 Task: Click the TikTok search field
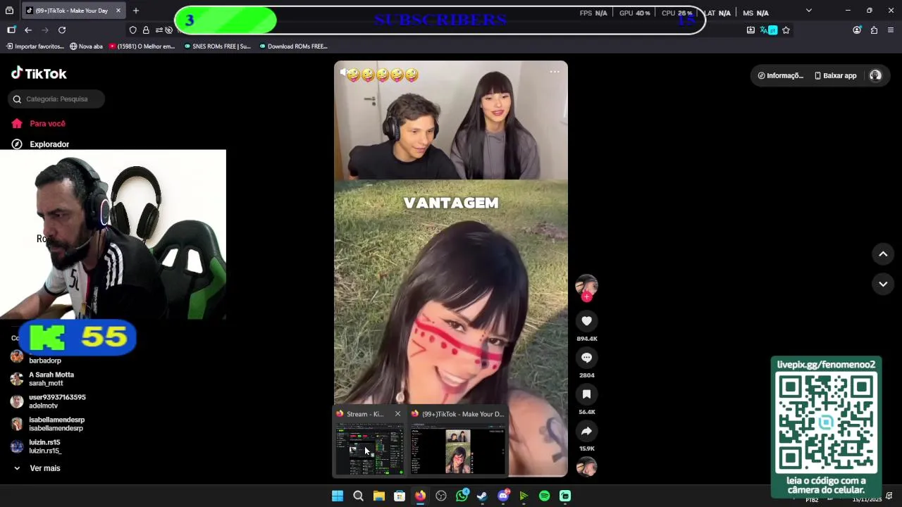pyautogui.click(x=57, y=99)
